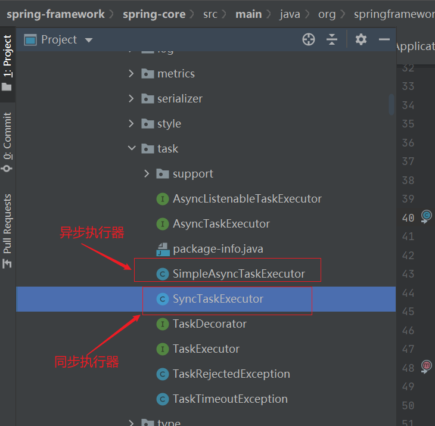Open package-info.java file
Screen dimensions: 435x426
tap(218, 249)
